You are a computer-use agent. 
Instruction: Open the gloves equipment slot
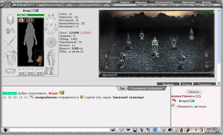(x=51, y=31)
